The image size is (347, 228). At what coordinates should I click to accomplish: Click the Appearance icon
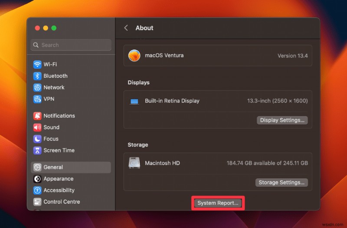pyautogui.click(x=37, y=179)
